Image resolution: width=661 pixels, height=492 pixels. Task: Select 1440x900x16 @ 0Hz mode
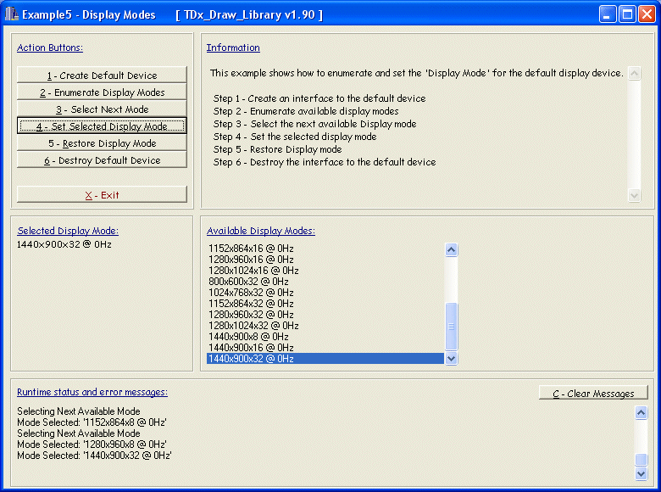coord(251,348)
